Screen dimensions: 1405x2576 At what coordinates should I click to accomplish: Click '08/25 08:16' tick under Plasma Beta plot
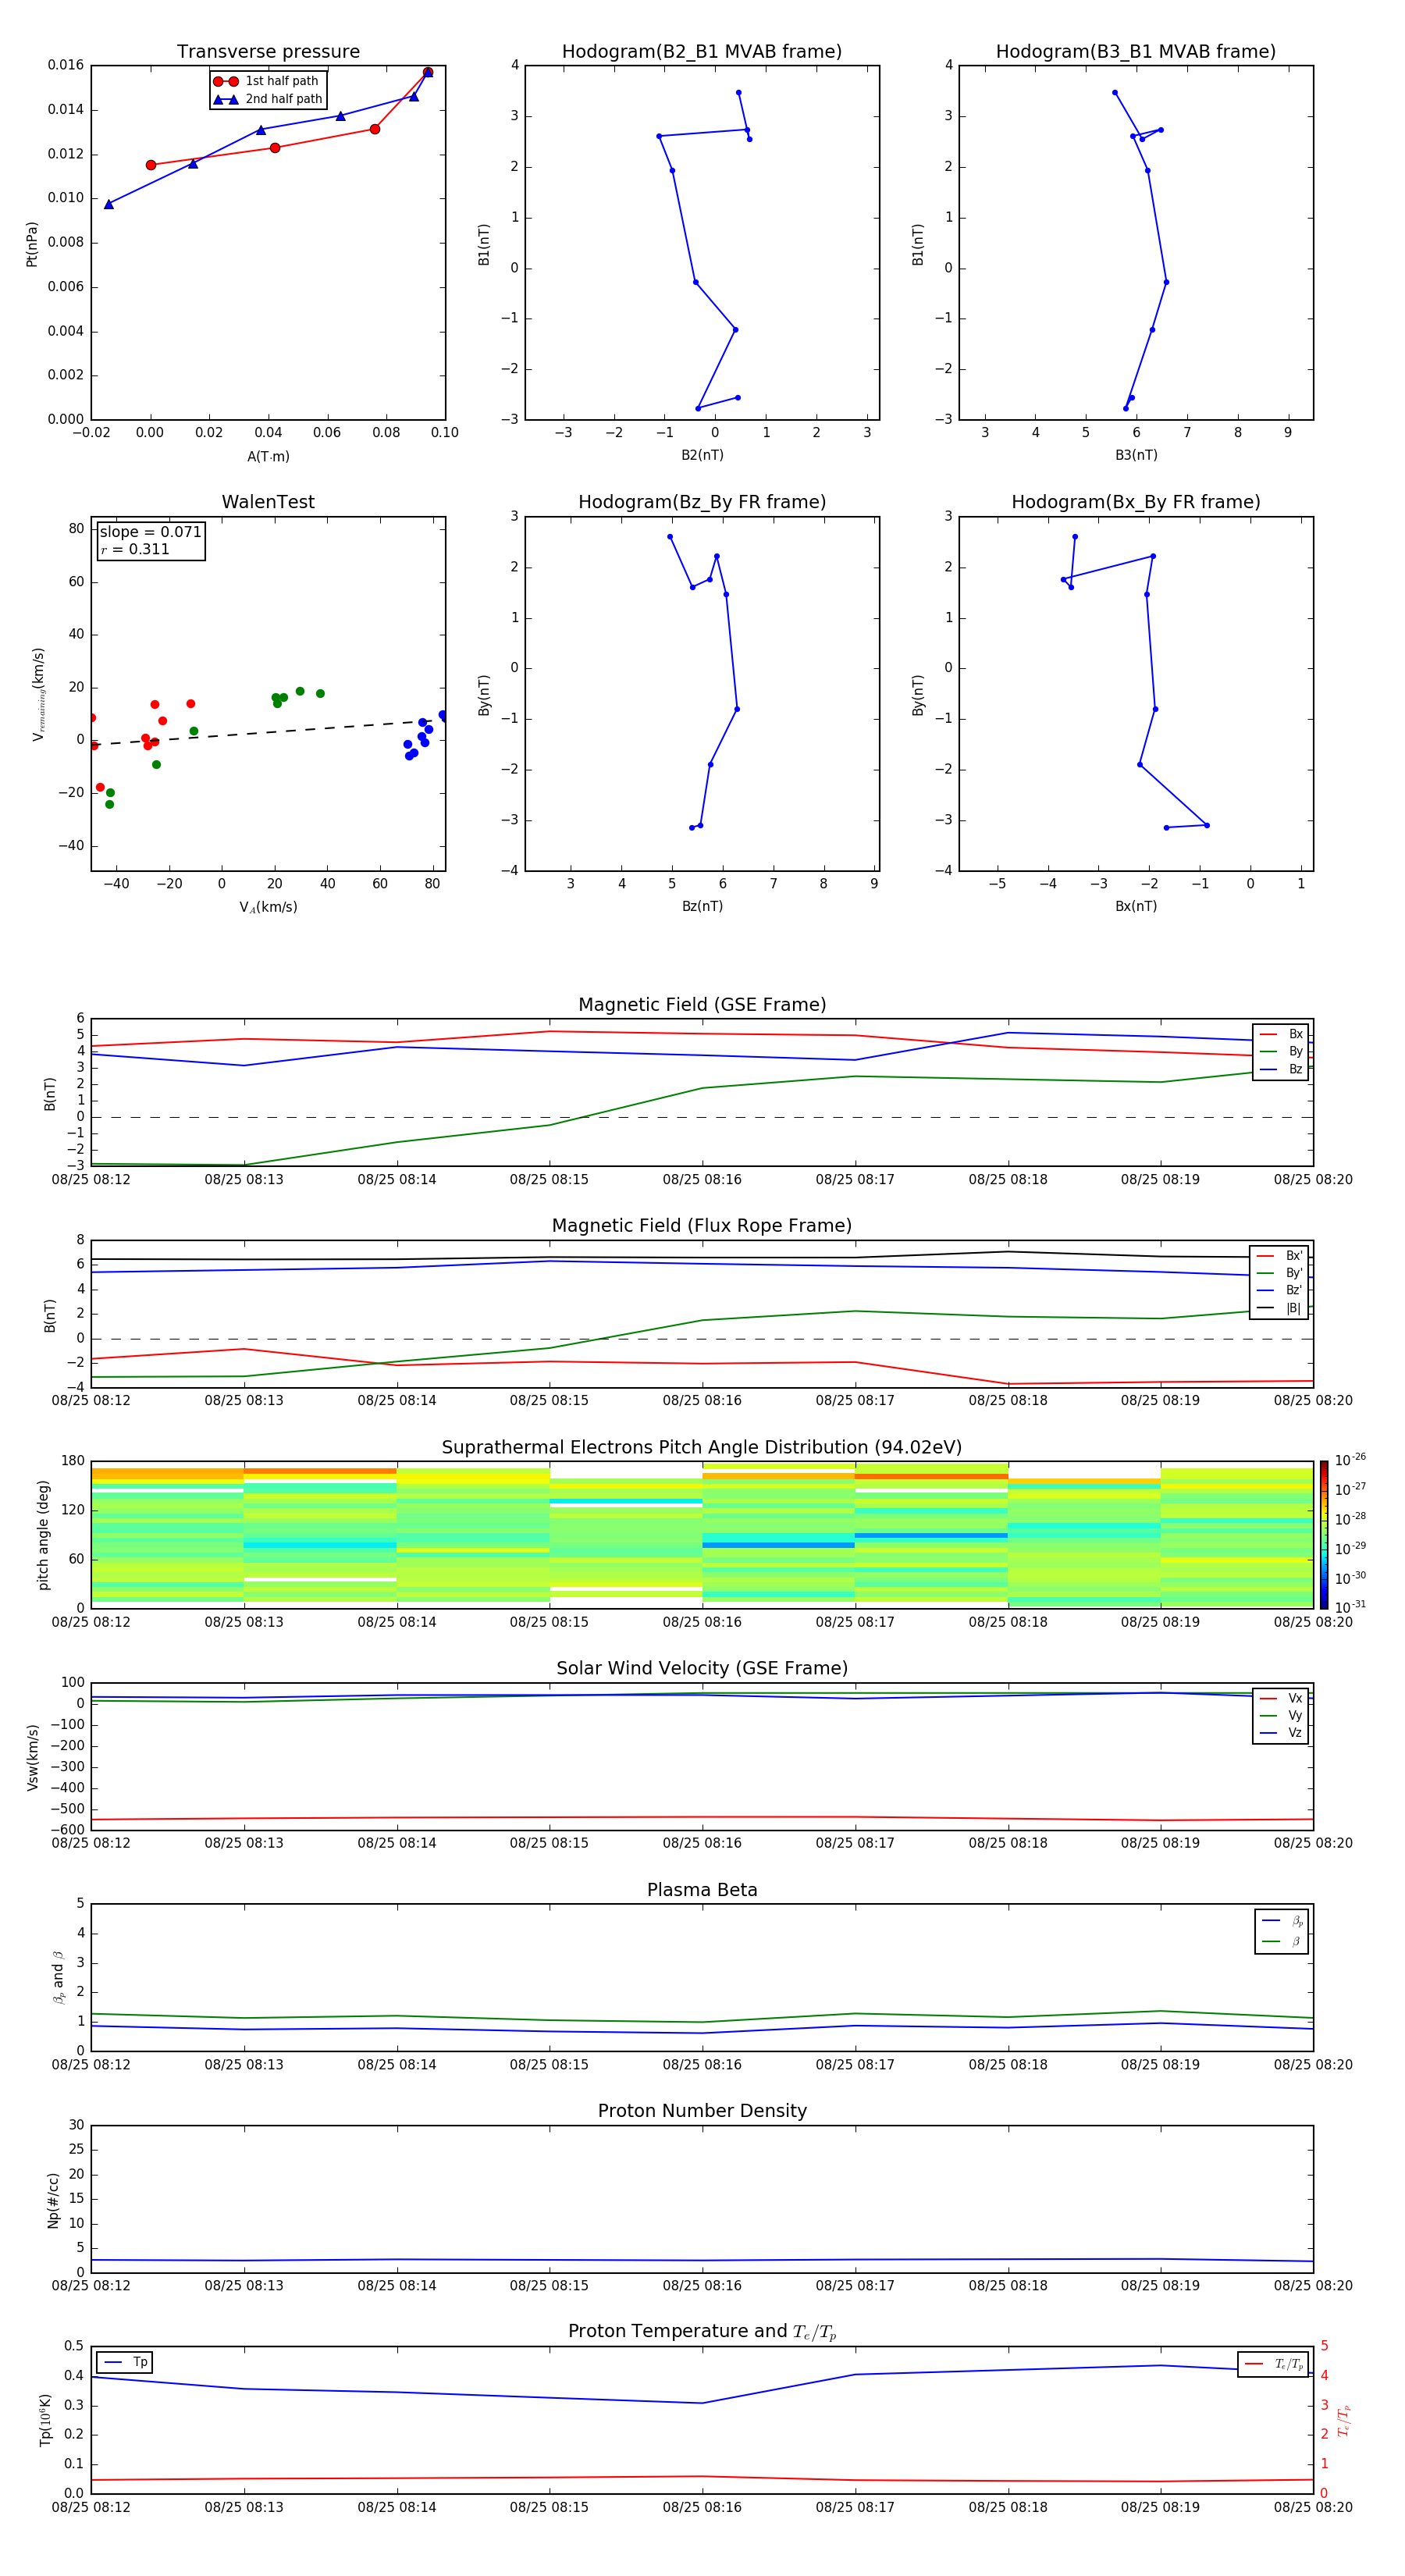[702, 2065]
